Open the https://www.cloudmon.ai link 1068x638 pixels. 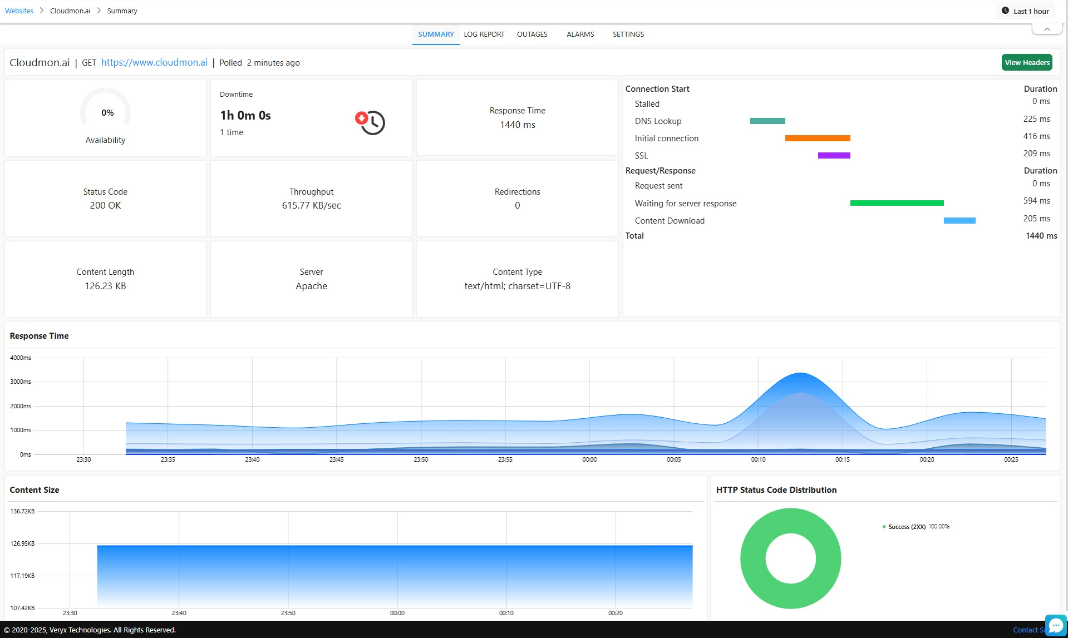point(154,62)
